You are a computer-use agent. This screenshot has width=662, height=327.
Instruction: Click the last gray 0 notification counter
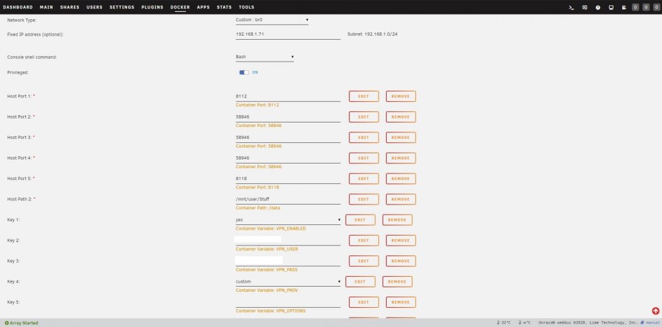pos(657,7)
